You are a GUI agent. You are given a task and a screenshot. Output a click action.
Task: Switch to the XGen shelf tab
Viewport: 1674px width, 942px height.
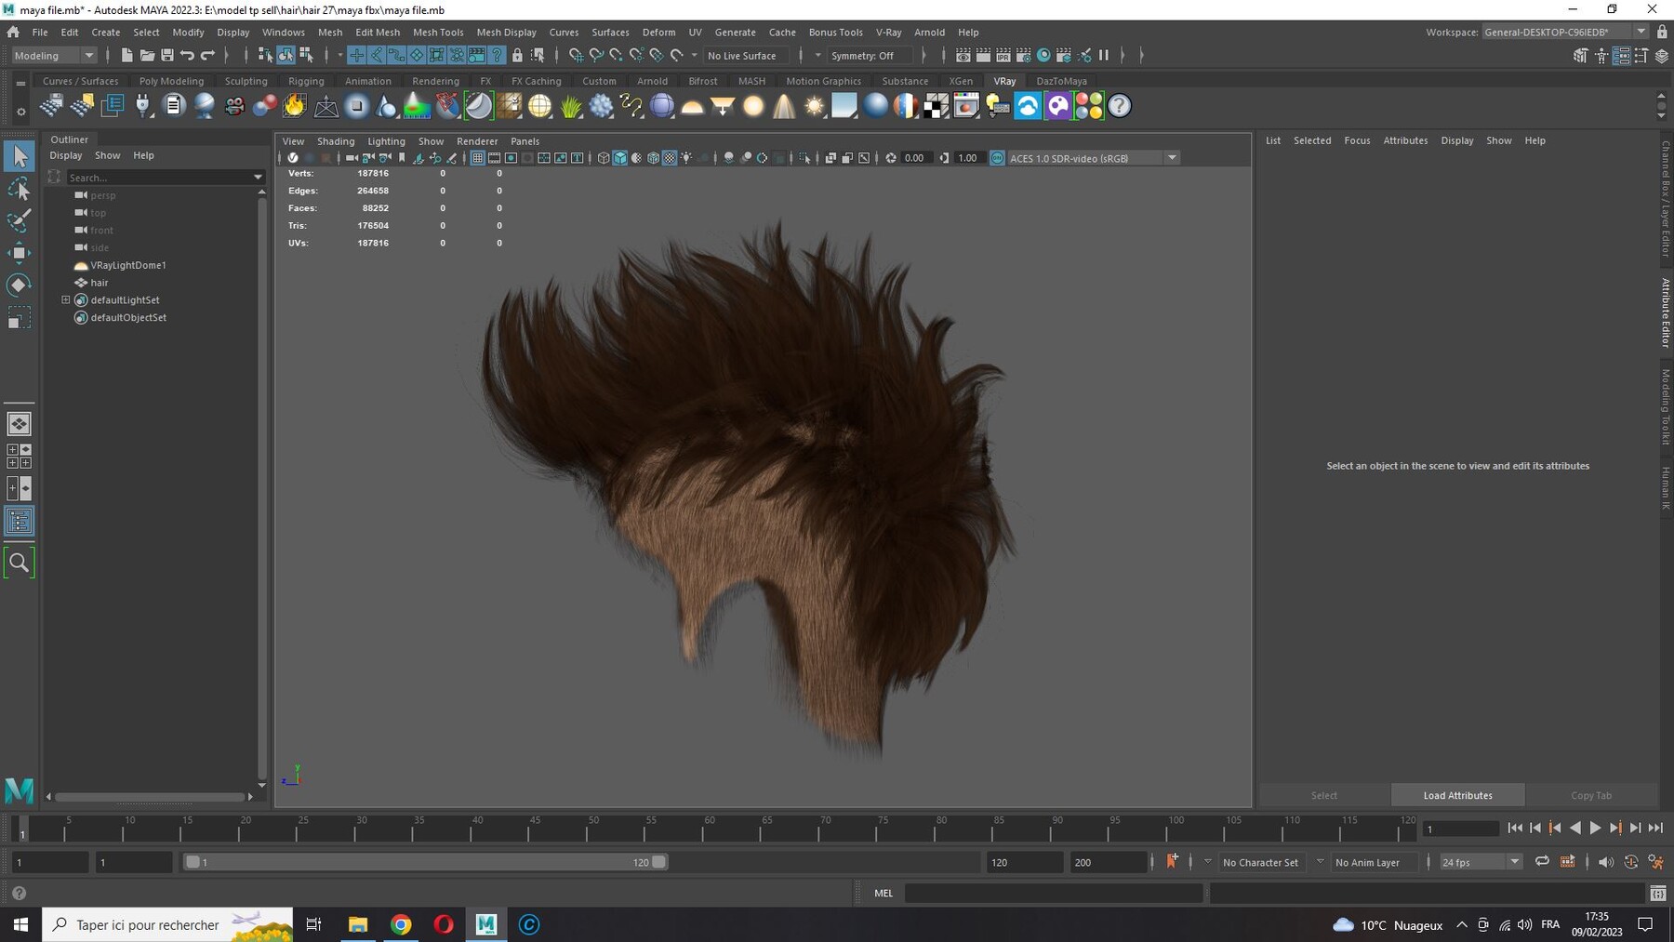pos(961,81)
